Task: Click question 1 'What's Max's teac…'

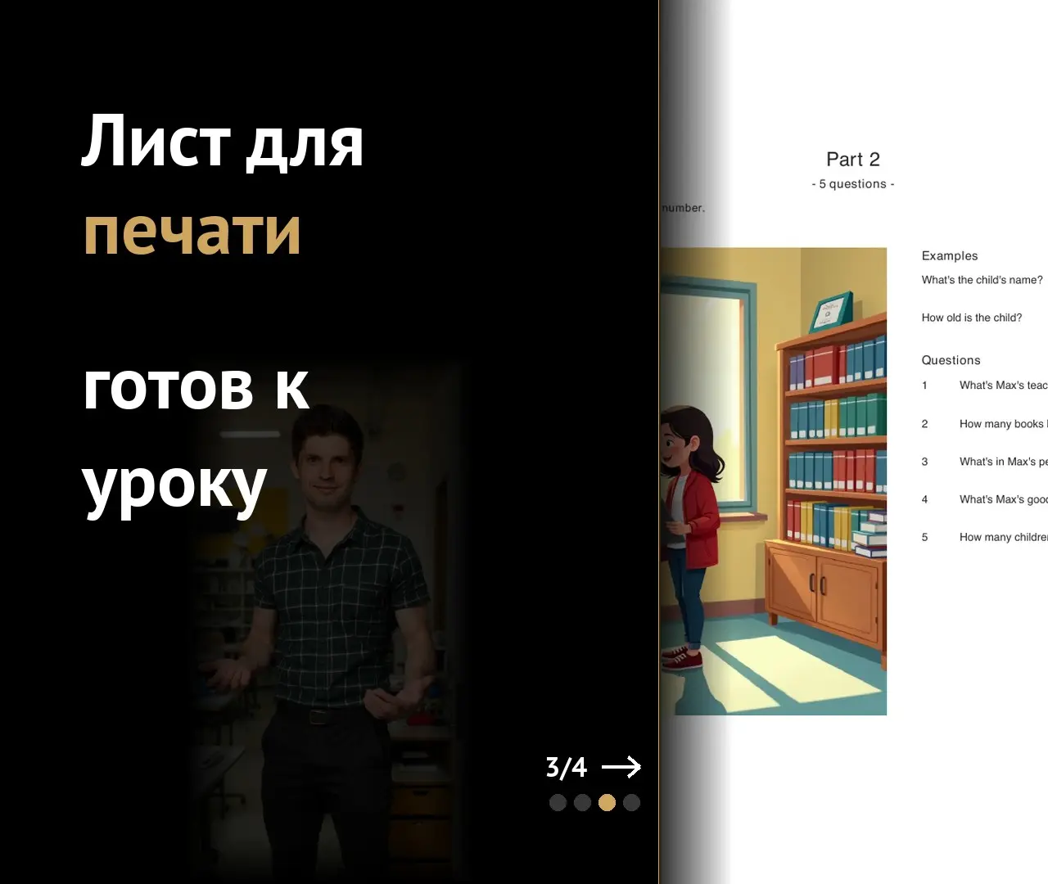Action: (1004, 386)
